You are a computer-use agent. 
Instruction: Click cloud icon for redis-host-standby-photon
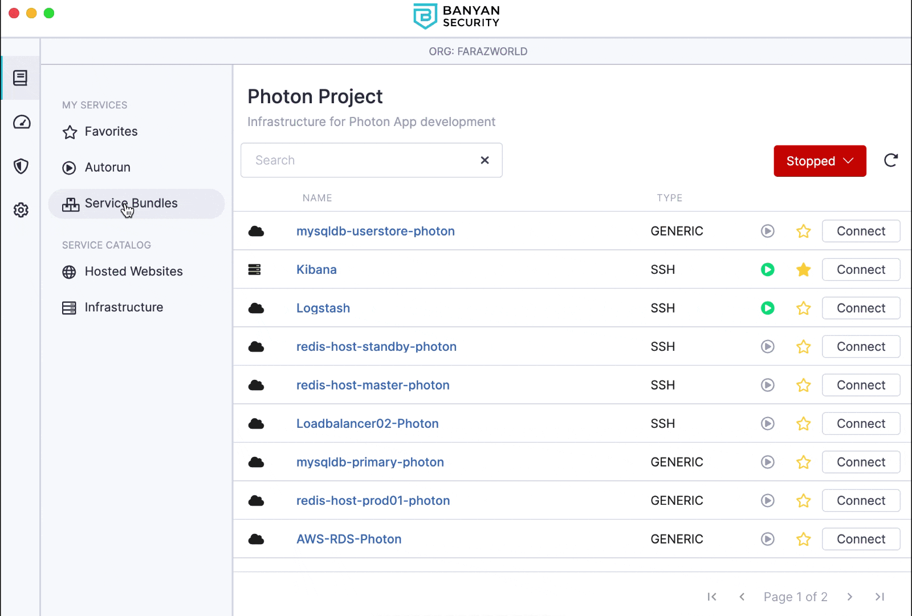[256, 346]
